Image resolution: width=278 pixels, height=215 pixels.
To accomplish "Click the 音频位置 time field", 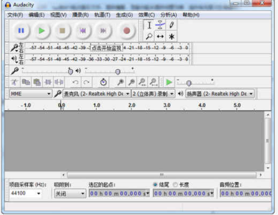I will 246,193.
